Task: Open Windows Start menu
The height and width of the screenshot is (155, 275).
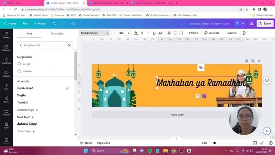Action: point(86,151)
